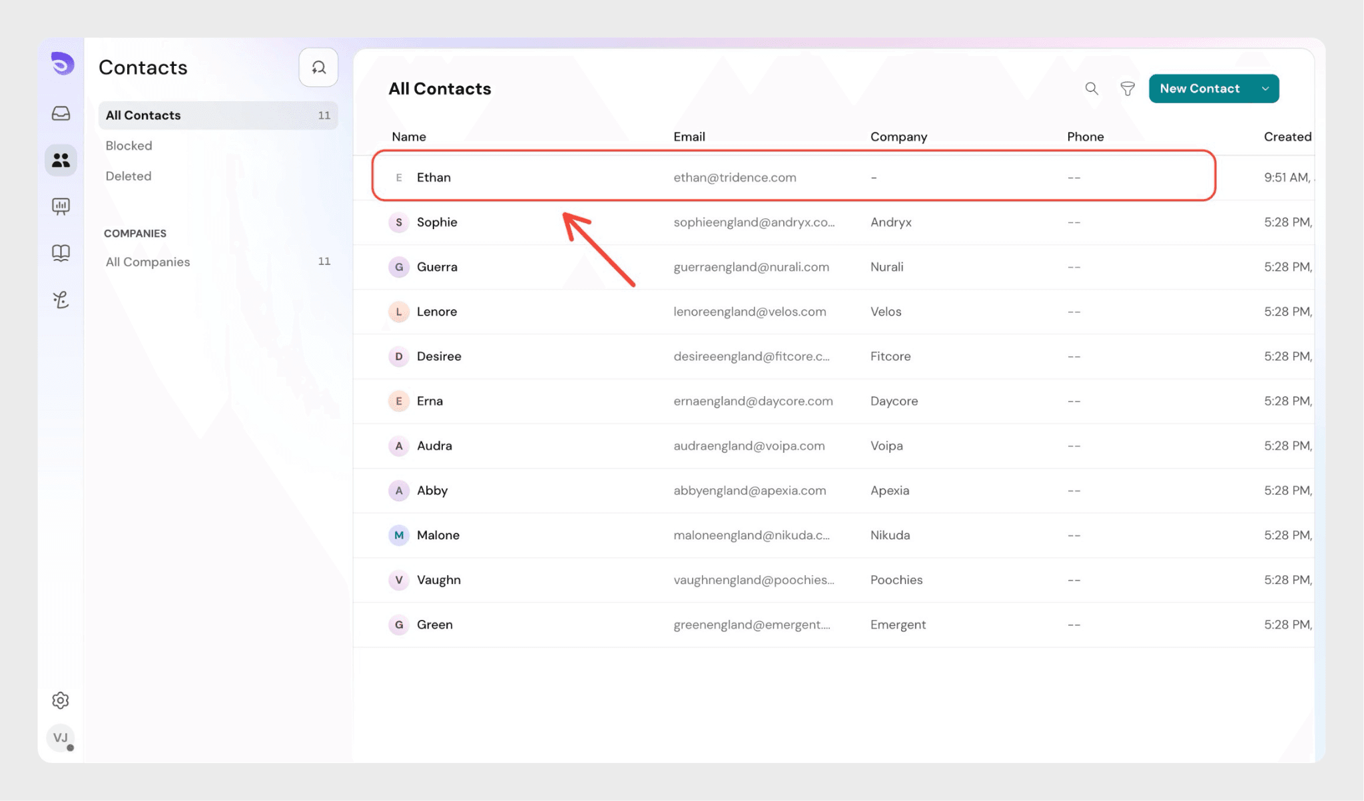Screen dimensions: 1364x801
Task: Open the knowledge base book icon
Action: point(61,253)
